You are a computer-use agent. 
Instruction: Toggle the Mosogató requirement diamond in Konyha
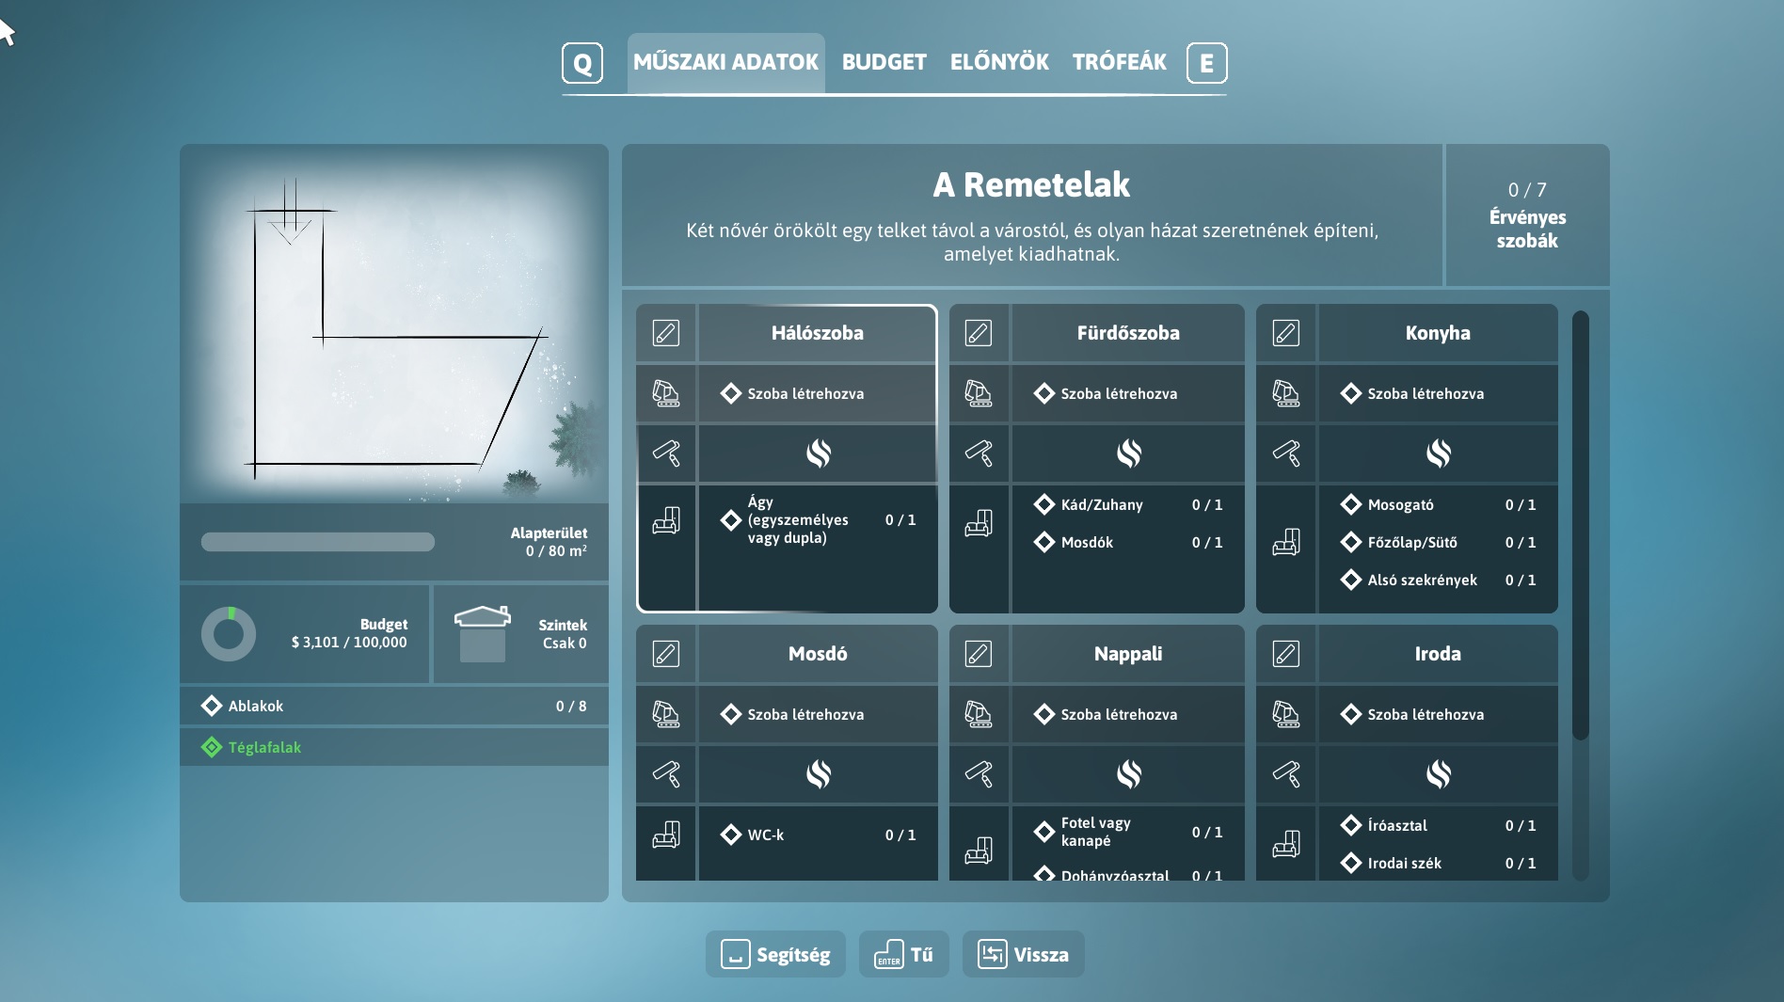[x=1351, y=504]
